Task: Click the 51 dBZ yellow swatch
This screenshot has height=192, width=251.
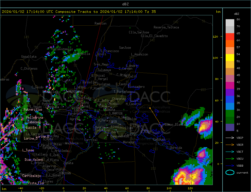Action: pyautogui.click(x=230, y=57)
